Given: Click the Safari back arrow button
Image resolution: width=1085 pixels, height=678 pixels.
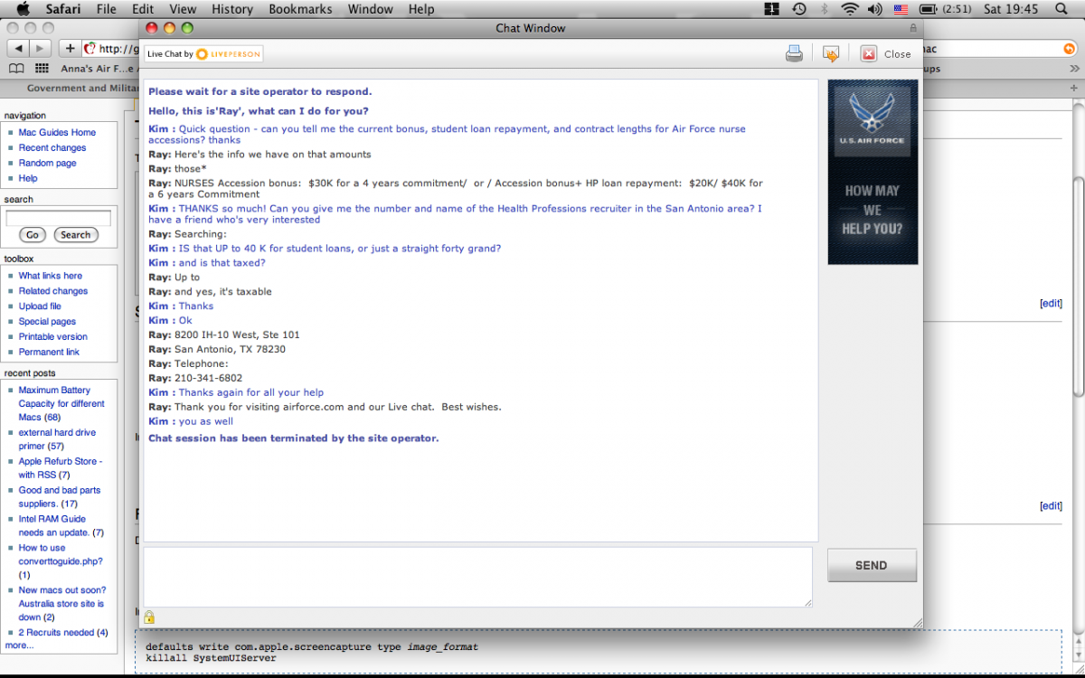Looking at the screenshot, I should [x=19, y=49].
